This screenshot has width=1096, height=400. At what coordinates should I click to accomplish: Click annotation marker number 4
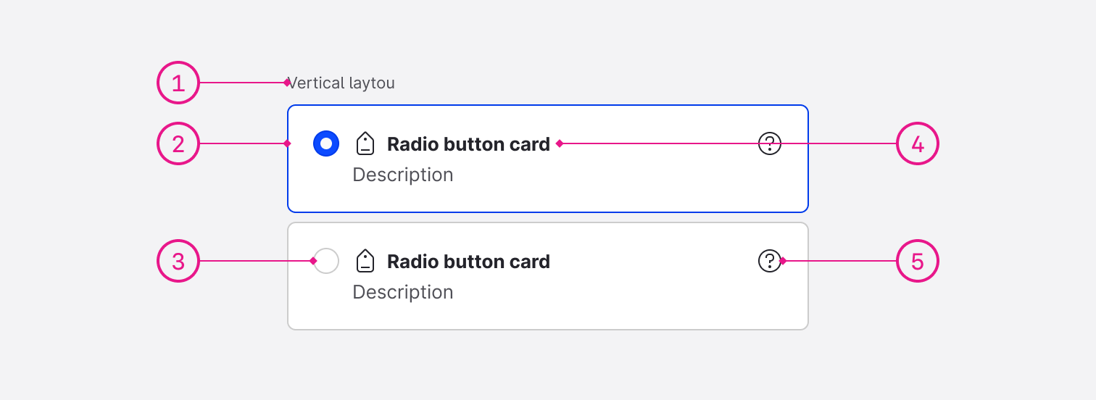(918, 143)
